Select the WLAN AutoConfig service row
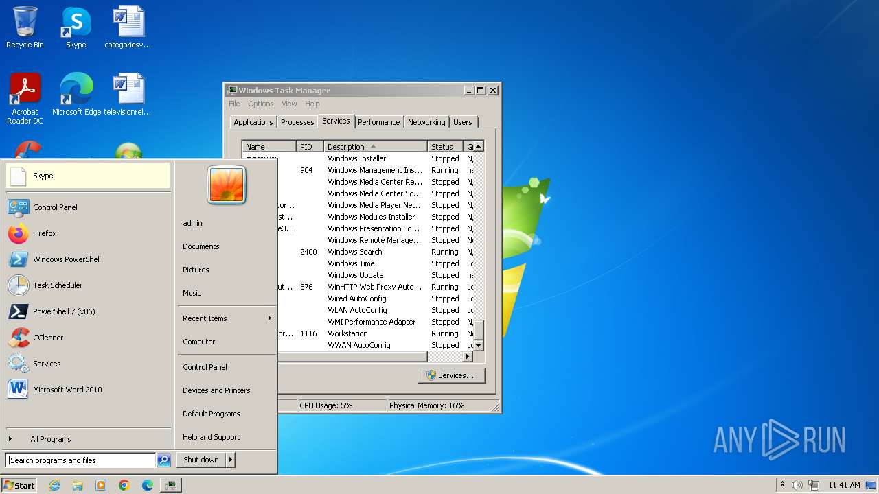 click(376, 310)
